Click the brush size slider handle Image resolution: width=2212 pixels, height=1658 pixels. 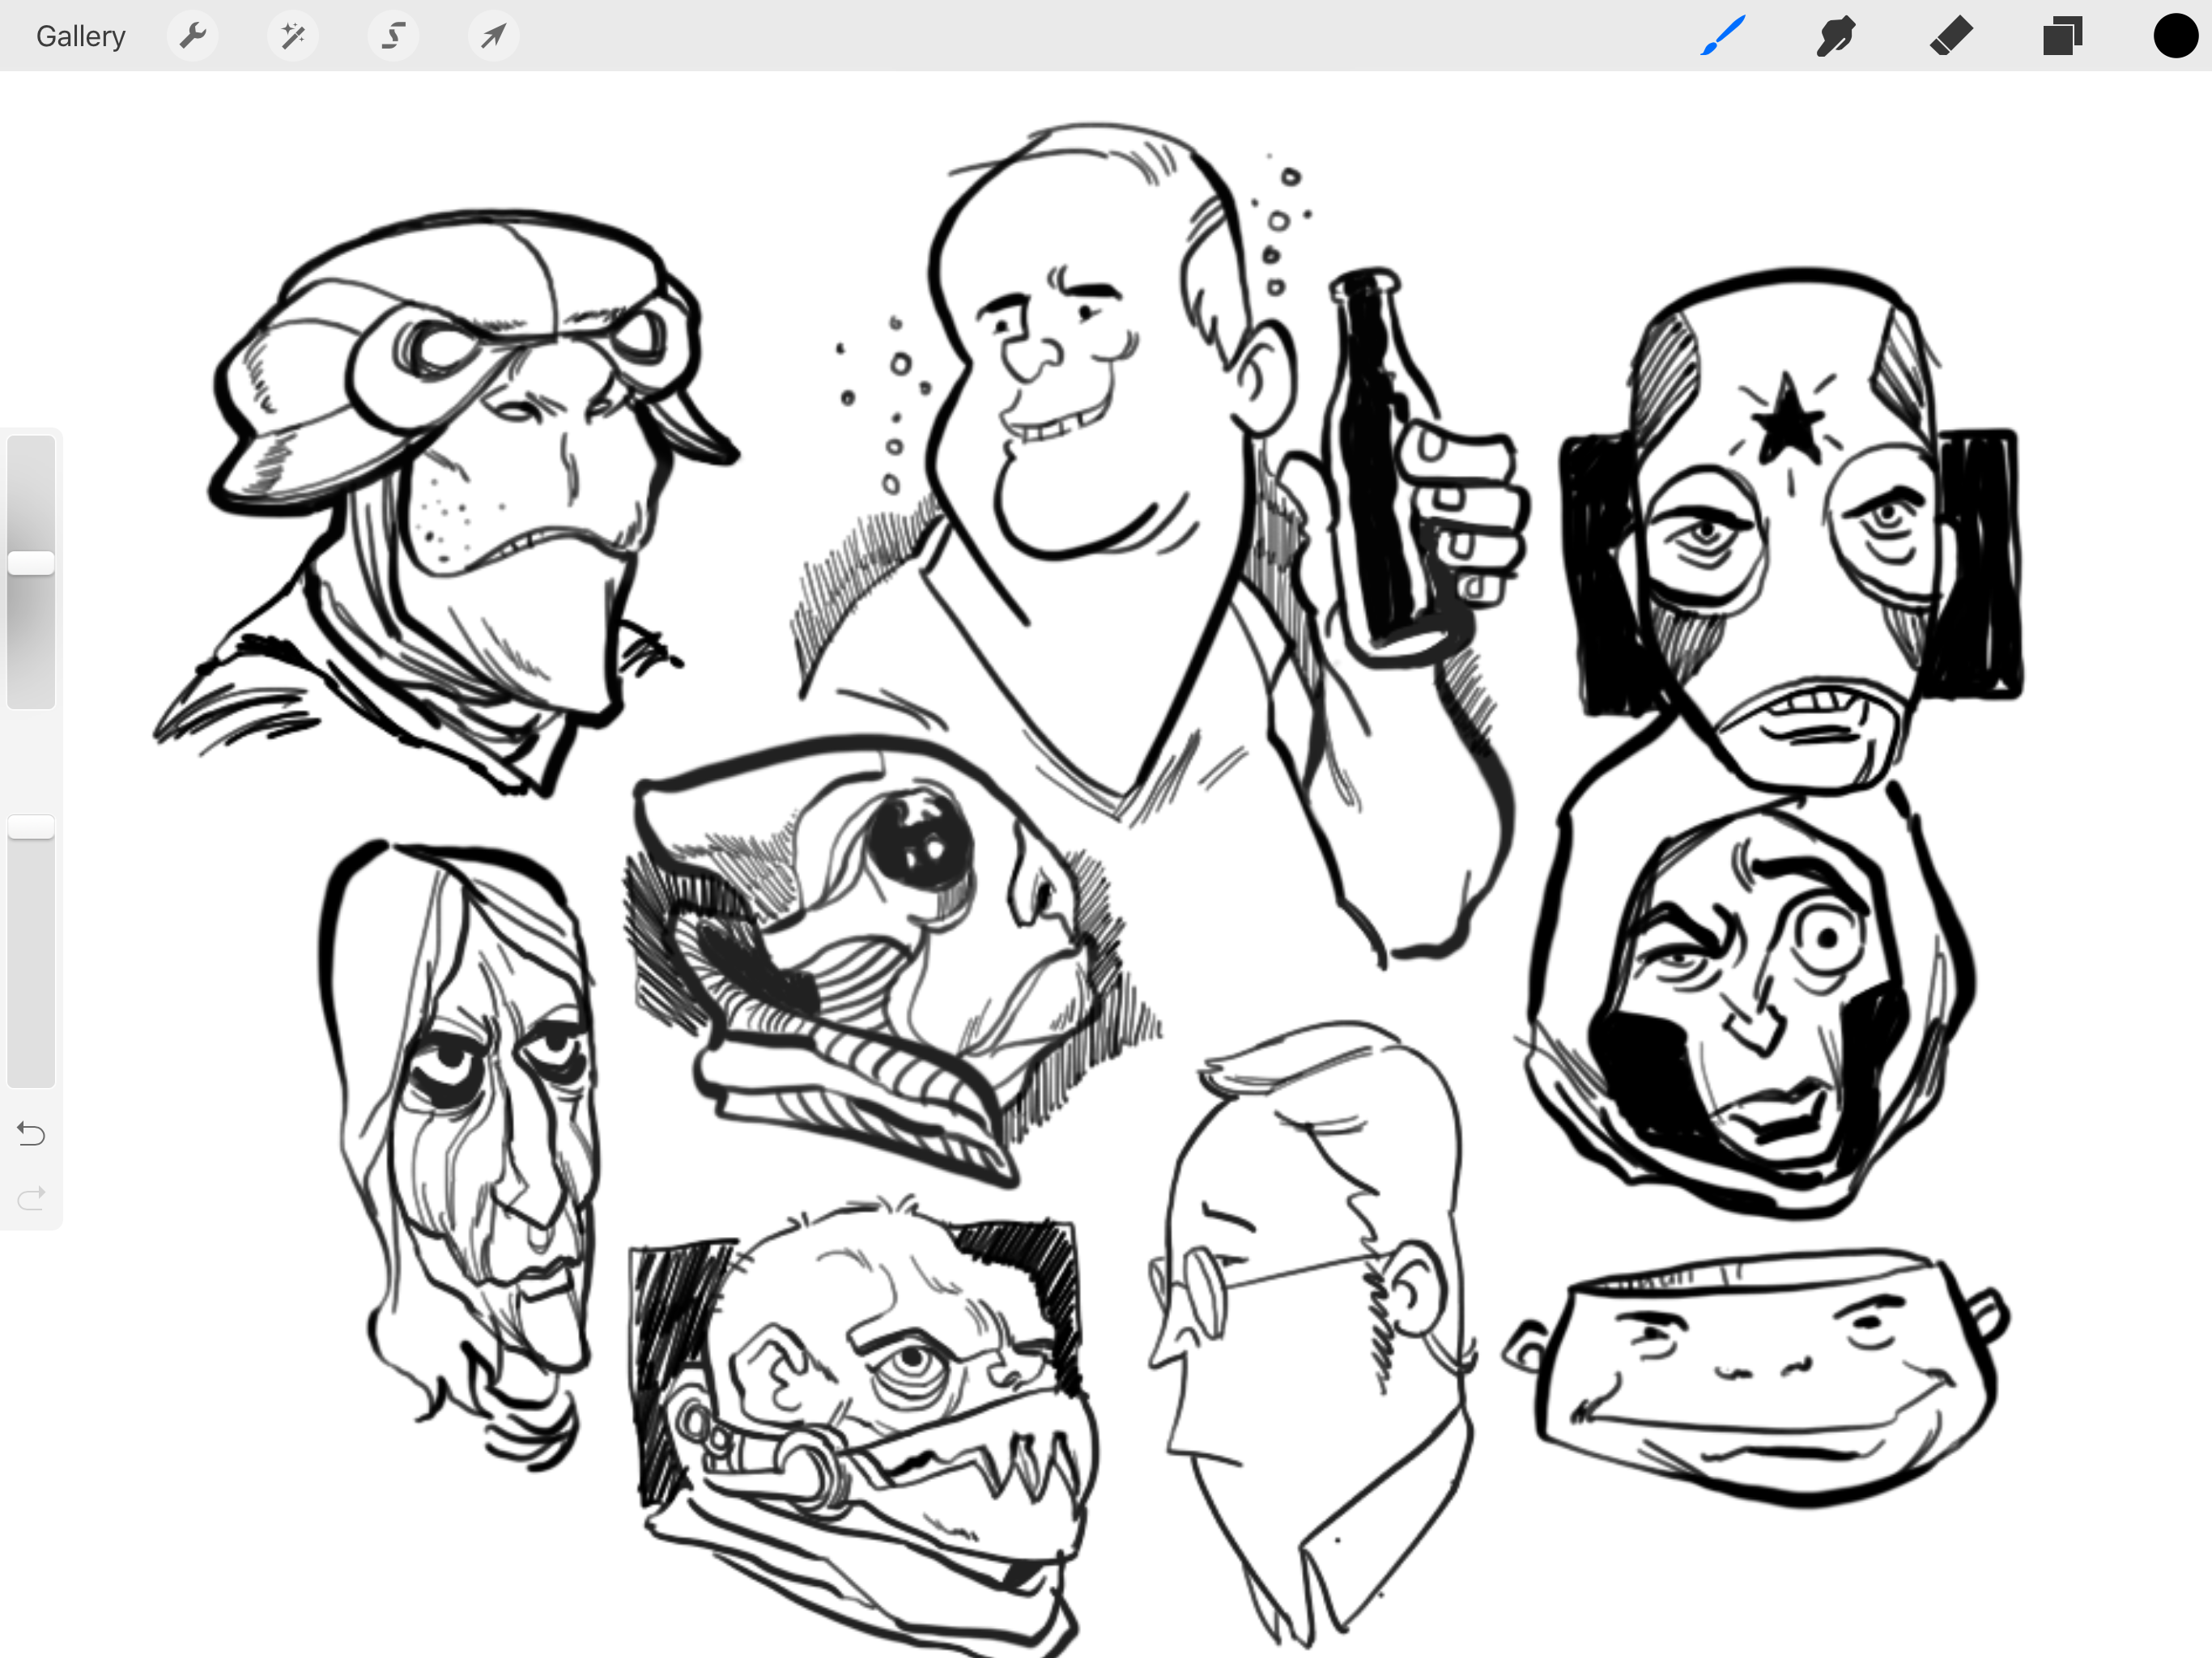[31, 563]
